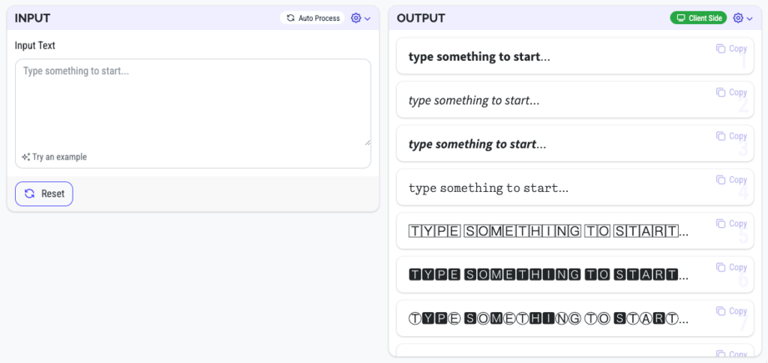Click the sparkle icon beside Try an example
The width and height of the screenshot is (768, 363).
tap(26, 157)
